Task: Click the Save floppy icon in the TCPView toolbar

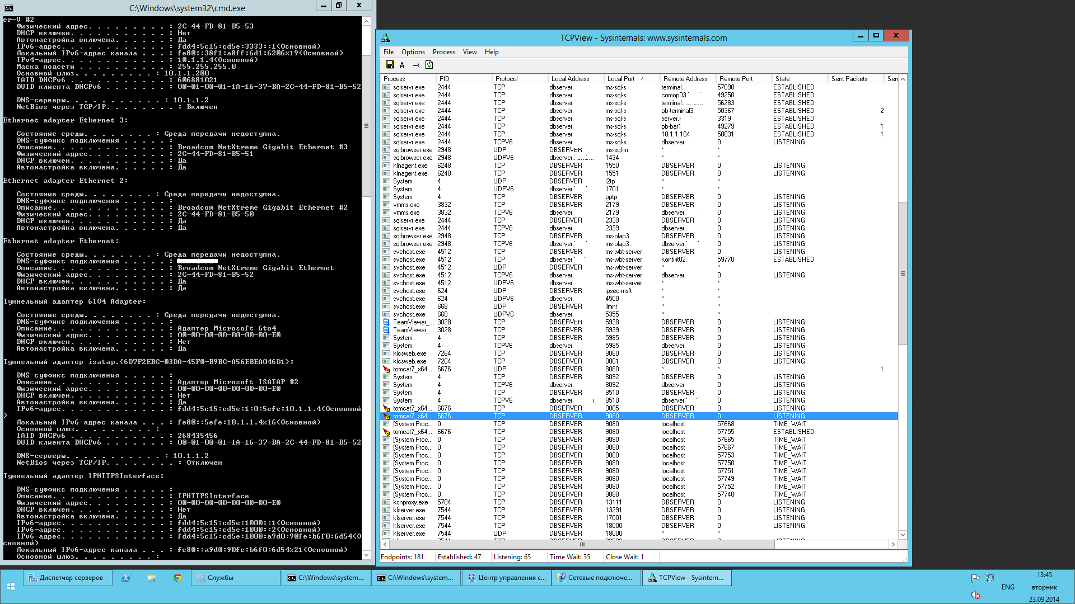Action: pyautogui.click(x=390, y=65)
